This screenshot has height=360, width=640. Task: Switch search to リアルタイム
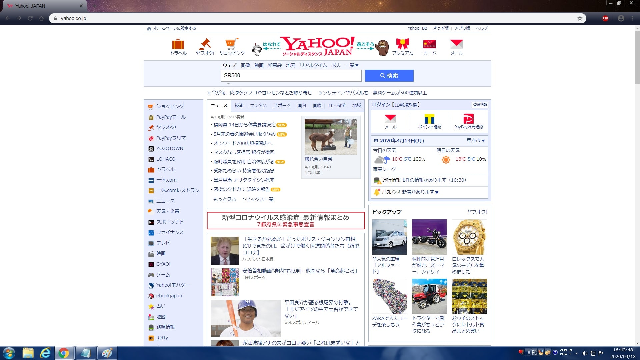313,65
